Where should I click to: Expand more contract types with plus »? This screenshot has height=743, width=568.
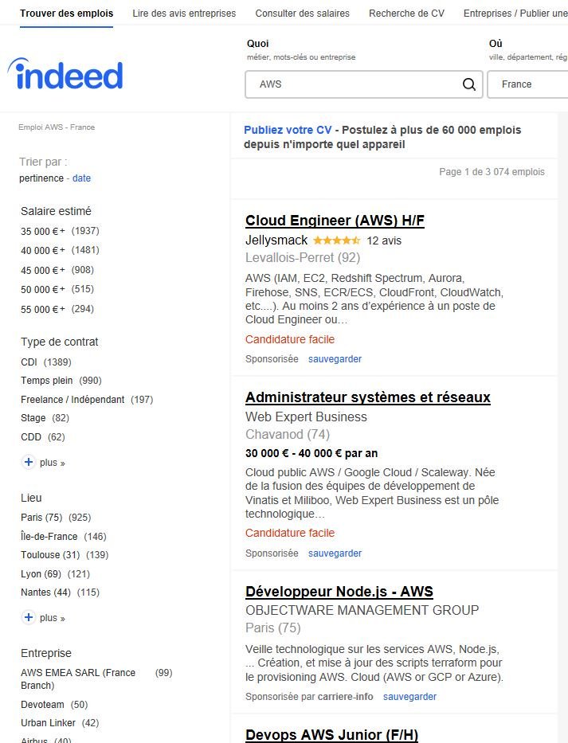pos(52,463)
